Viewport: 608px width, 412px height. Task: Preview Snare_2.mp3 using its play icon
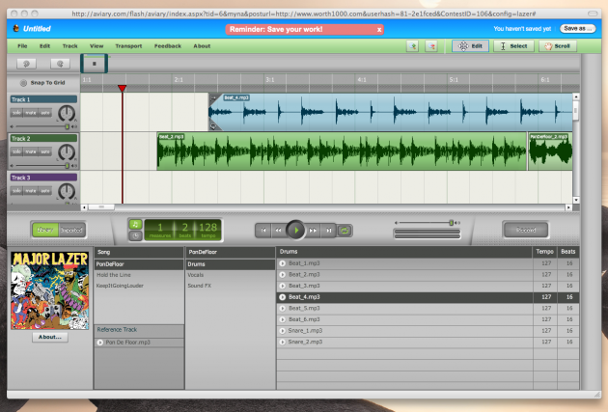coord(283,342)
